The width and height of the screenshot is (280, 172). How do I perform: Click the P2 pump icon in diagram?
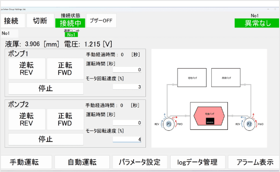(x=249, y=124)
